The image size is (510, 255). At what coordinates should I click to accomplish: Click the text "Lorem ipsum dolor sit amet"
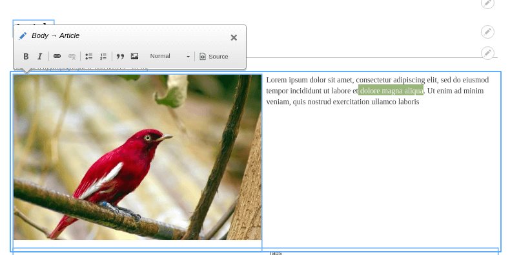(x=309, y=80)
